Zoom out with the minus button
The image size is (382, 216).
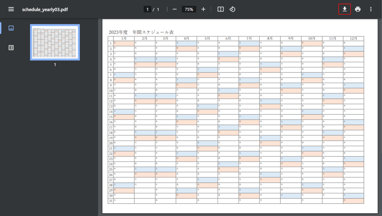point(175,9)
